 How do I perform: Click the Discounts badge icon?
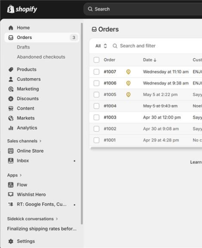point(11,99)
